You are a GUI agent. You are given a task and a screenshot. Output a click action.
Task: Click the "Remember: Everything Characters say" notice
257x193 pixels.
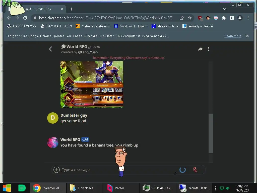pyautogui.click(x=128, y=58)
